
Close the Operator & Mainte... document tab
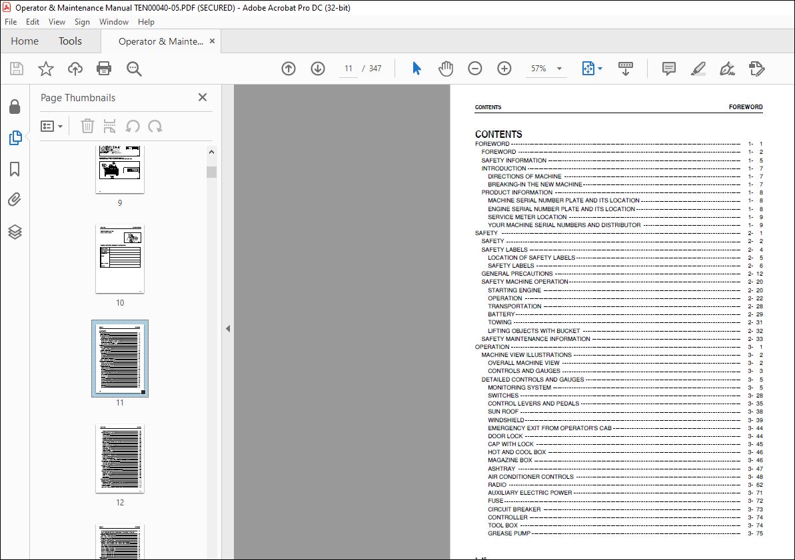click(212, 41)
